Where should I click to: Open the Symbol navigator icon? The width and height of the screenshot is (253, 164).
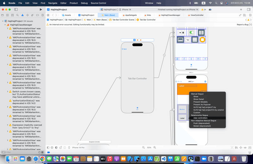coord(12,15)
